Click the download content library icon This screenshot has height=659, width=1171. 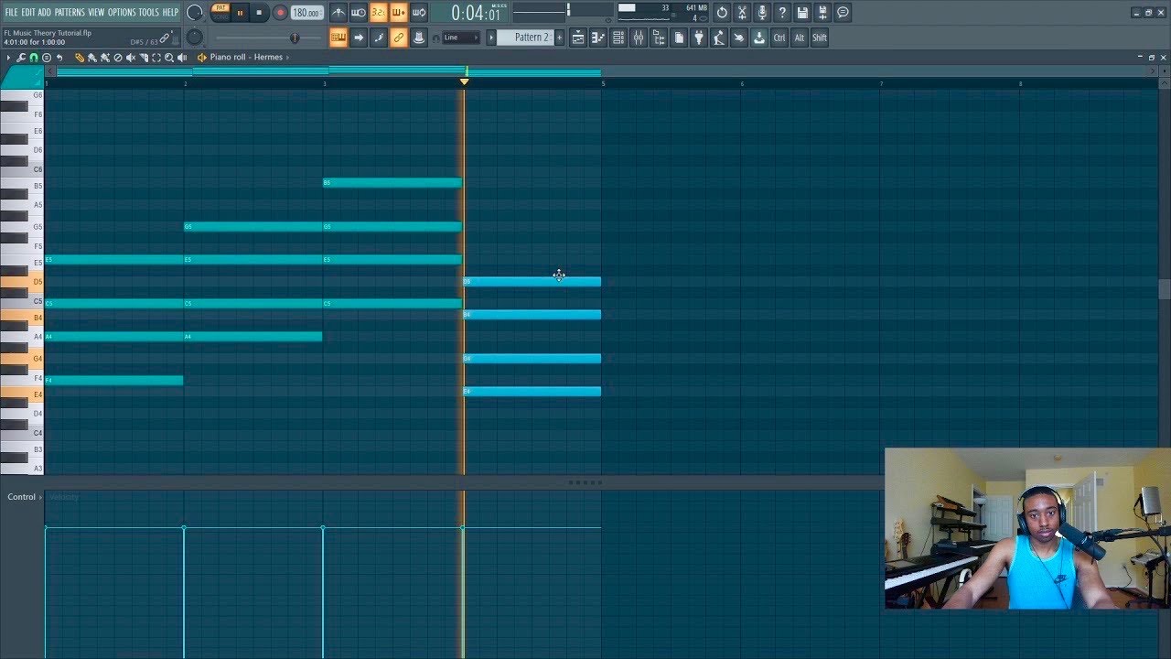pos(759,38)
